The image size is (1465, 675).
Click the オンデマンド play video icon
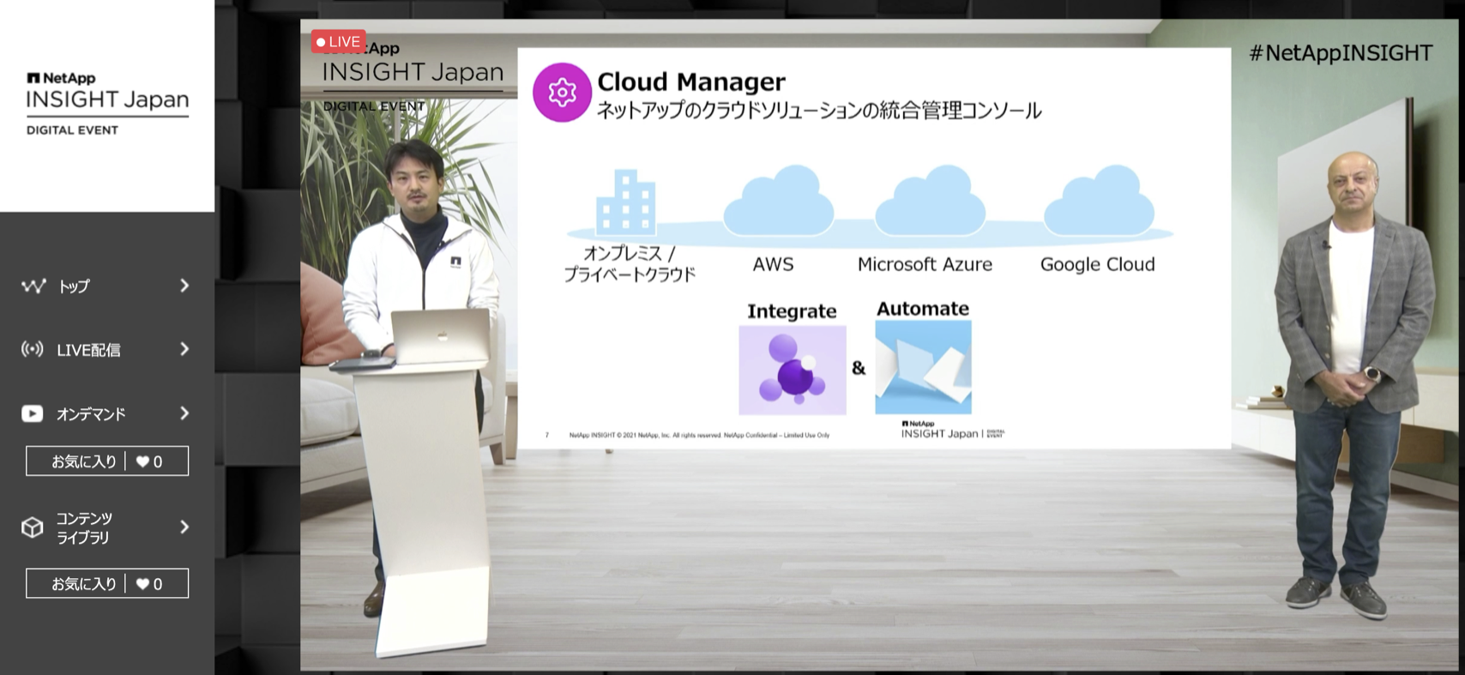point(33,413)
